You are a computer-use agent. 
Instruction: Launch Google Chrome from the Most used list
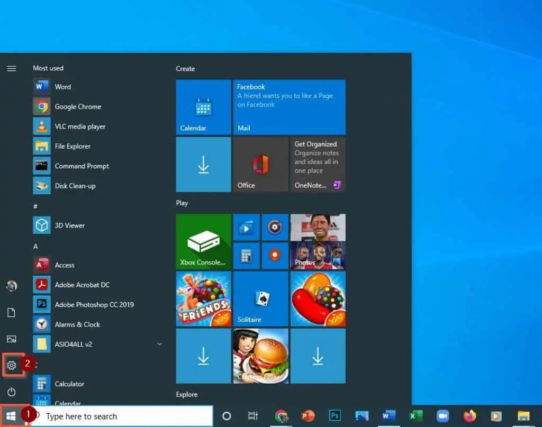(x=98, y=106)
